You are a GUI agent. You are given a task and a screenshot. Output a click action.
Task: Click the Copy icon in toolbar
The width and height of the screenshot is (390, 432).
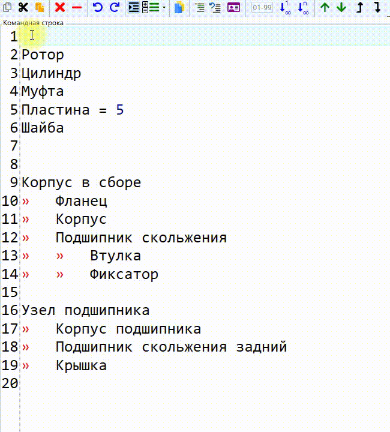(7, 7)
